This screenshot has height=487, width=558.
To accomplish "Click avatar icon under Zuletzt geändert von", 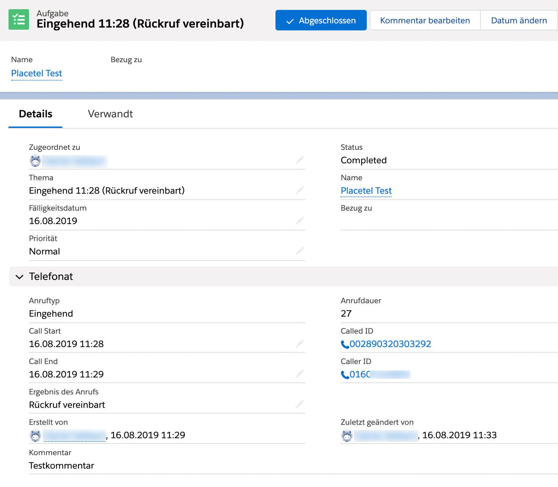I will (x=347, y=435).
